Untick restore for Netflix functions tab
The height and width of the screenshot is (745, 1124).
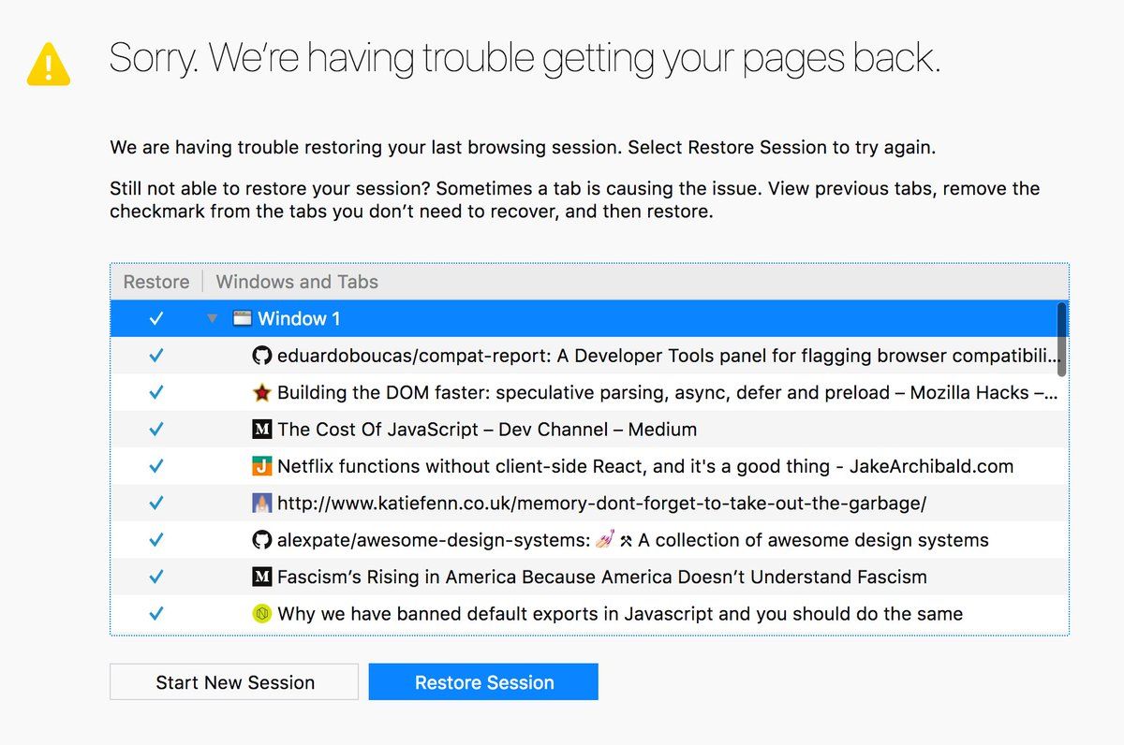(x=156, y=466)
